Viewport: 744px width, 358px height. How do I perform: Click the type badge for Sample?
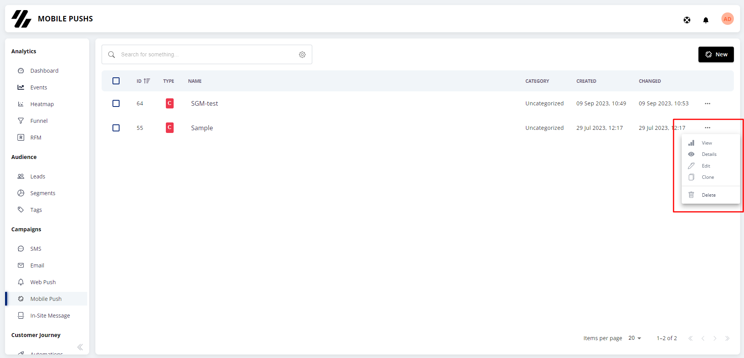pyautogui.click(x=170, y=127)
